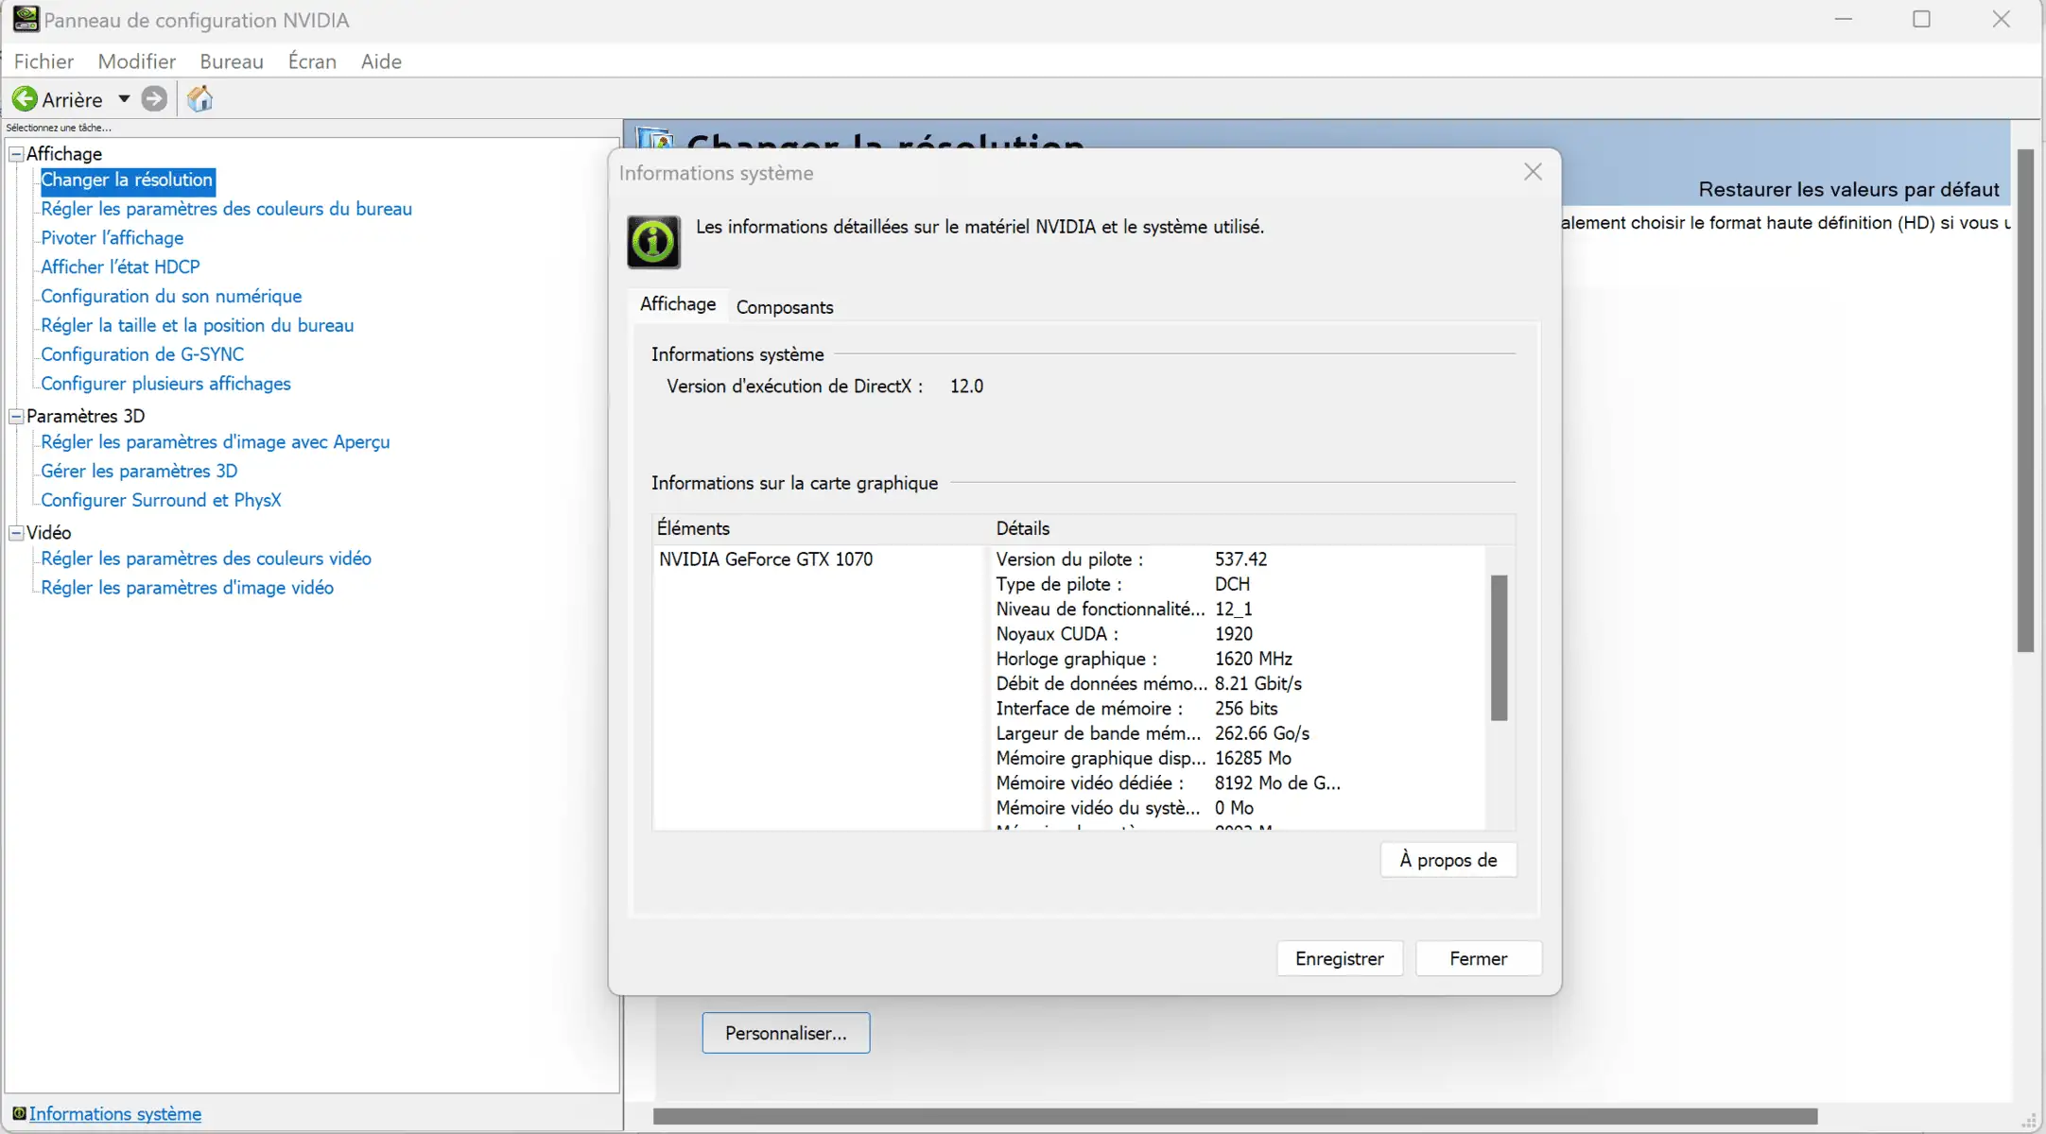Collapse the Paramètres 3D tree node
The height and width of the screenshot is (1134, 2046).
coord(16,416)
